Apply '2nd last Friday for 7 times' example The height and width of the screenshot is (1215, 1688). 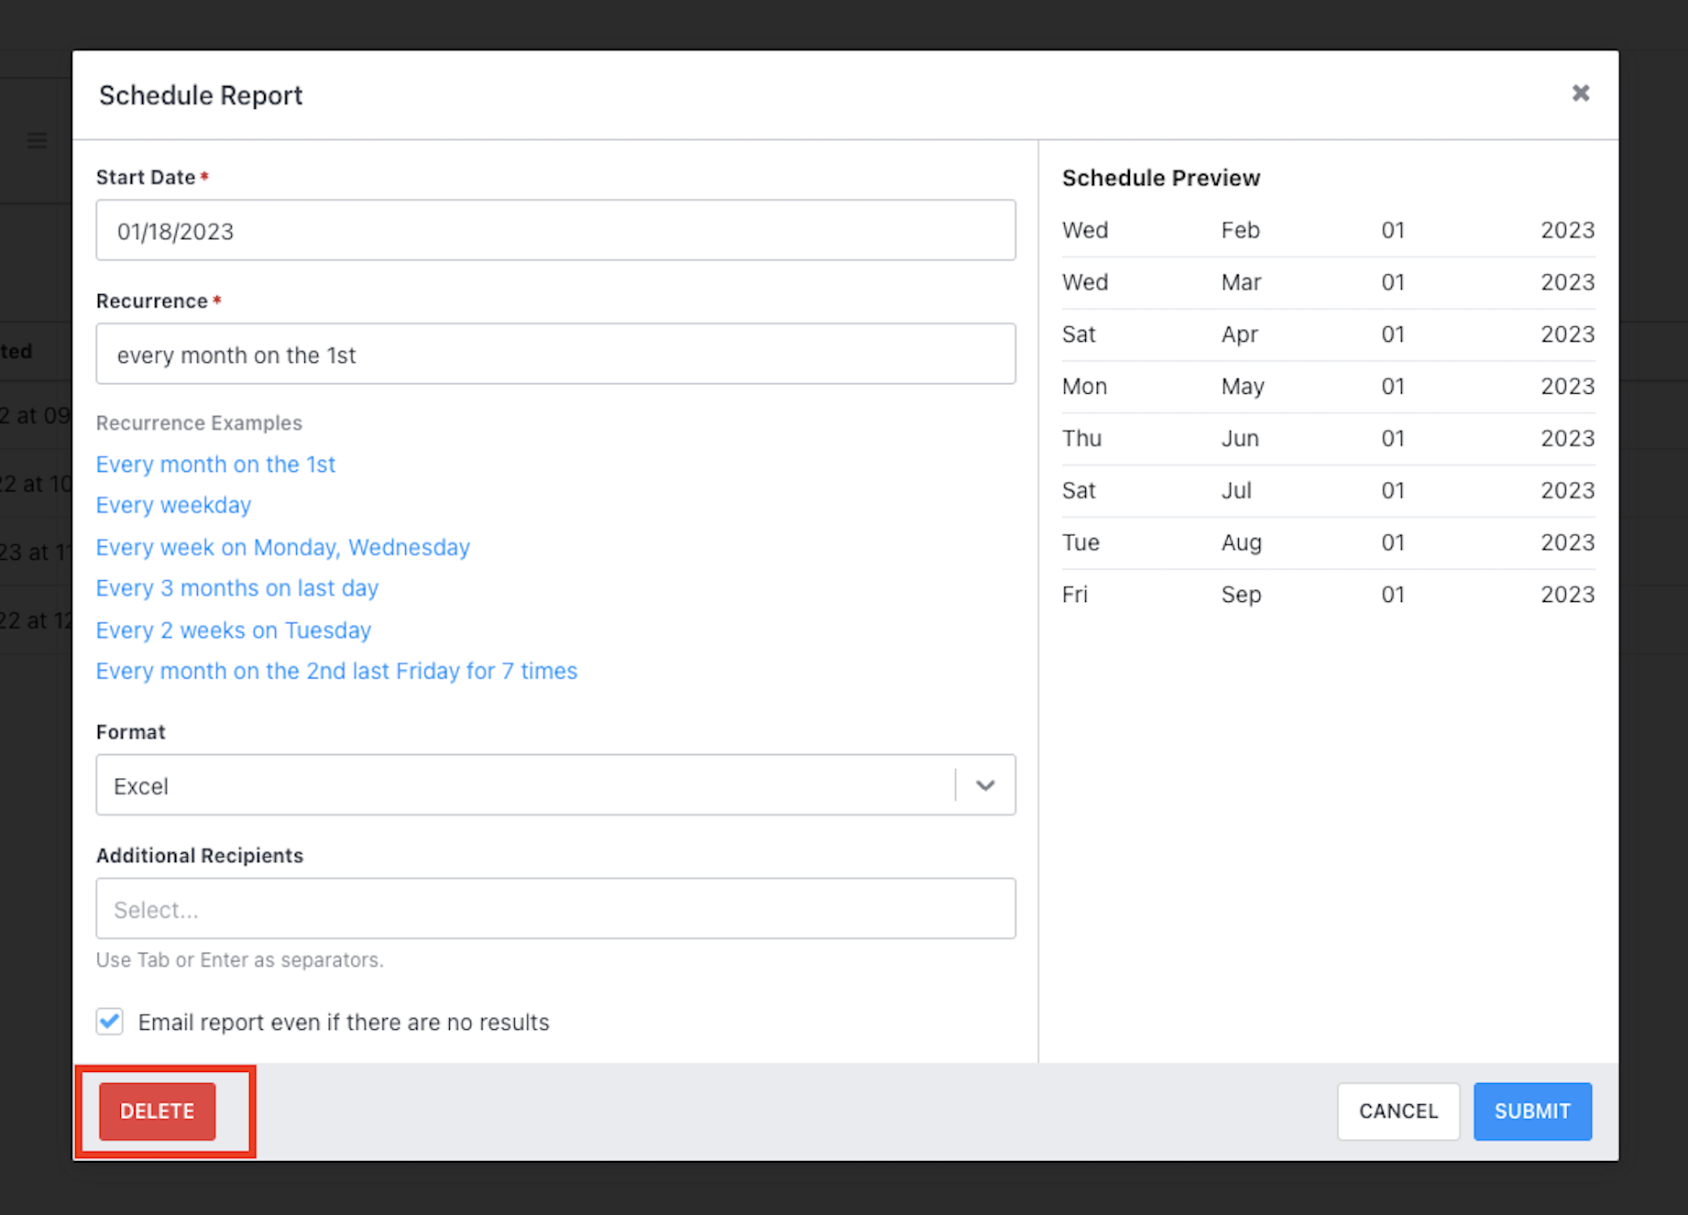click(336, 672)
